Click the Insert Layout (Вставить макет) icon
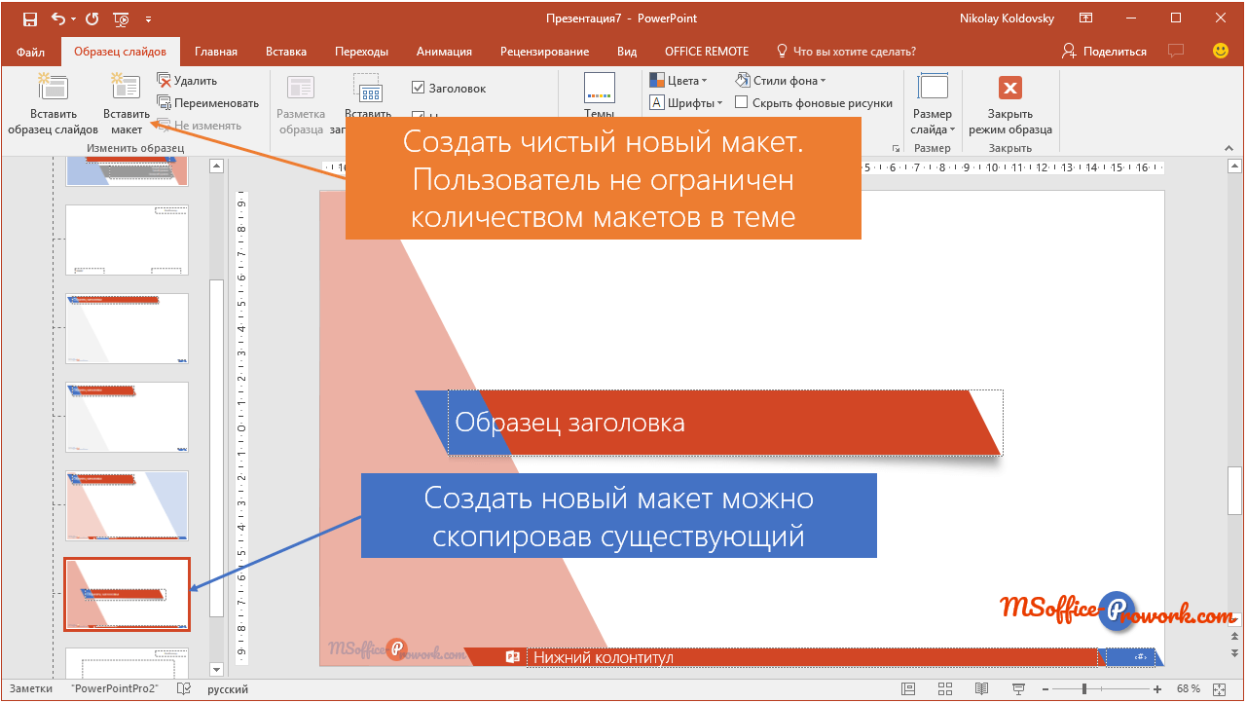Image resolution: width=1247 pixels, height=703 pixels. (x=126, y=88)
